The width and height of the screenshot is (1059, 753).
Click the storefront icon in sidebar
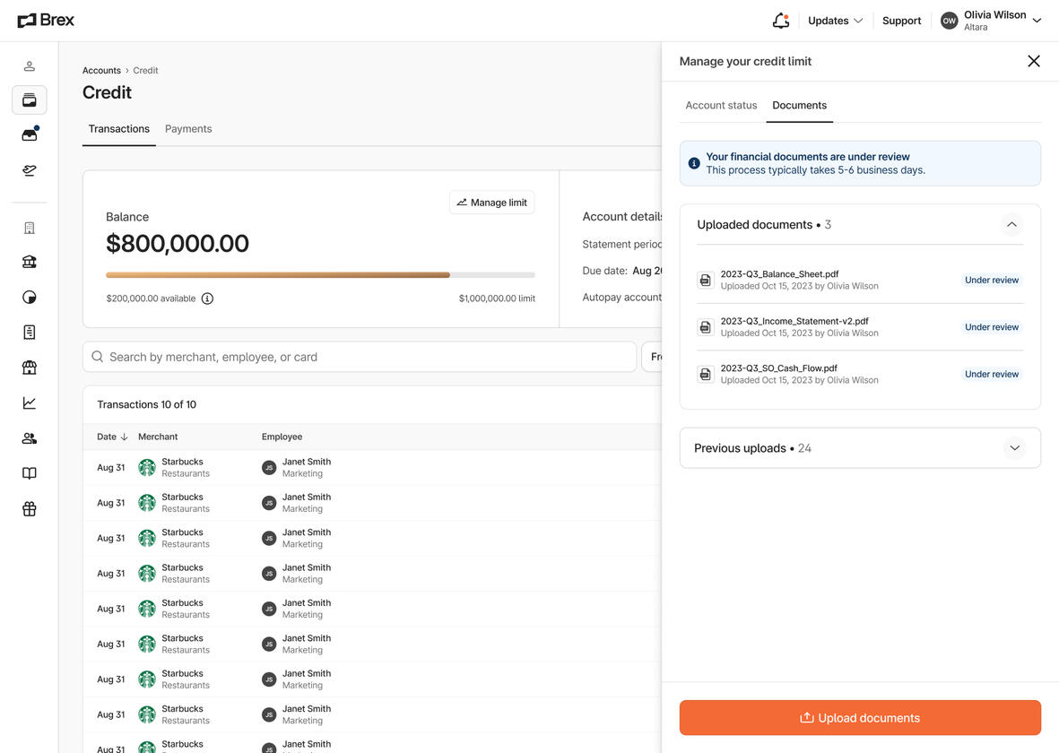click(x=30, y=368)
